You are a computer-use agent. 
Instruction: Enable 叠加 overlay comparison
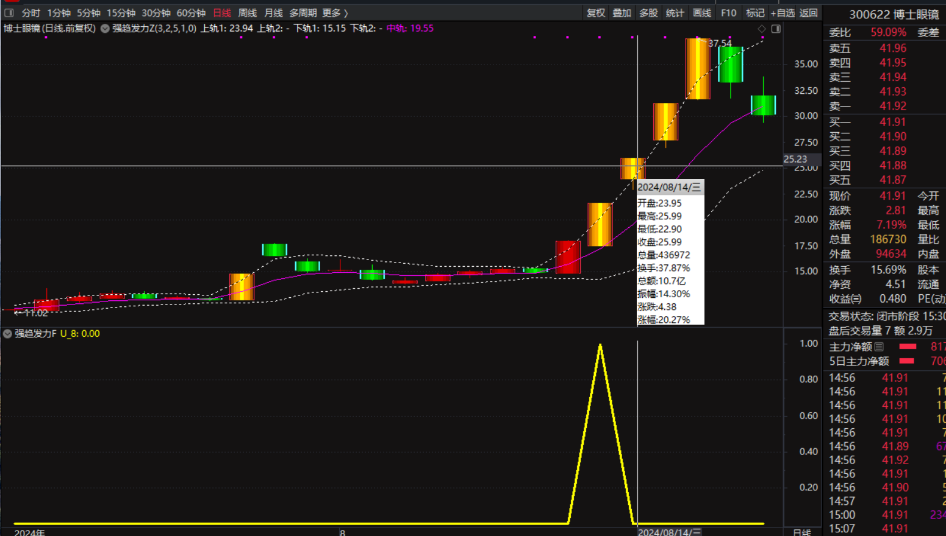622,13
